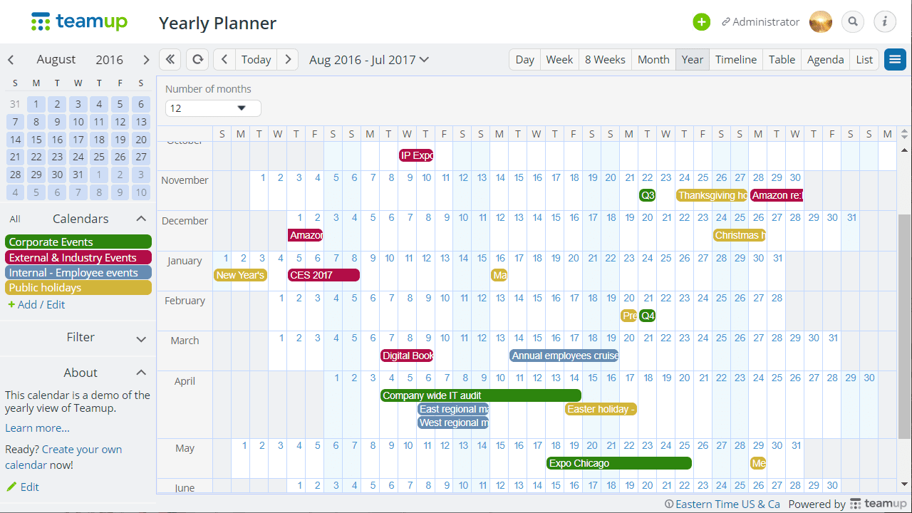912x513 pixels.
Task: Toggle visibility of Corporate Events calendar
Action: pyautogui.click(x=78, y=242)
